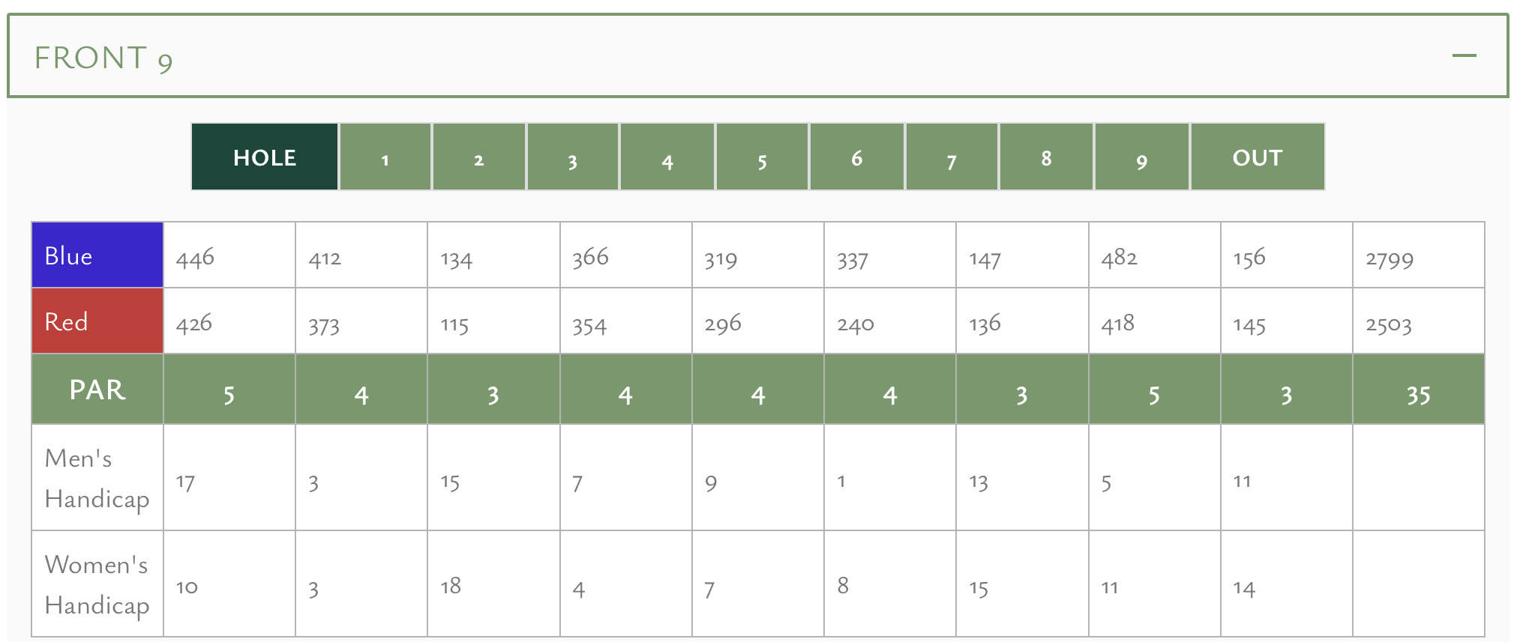Click the Blue tee color cell
The width and height of the screenshot is (1520, 642).
[97, 255]
